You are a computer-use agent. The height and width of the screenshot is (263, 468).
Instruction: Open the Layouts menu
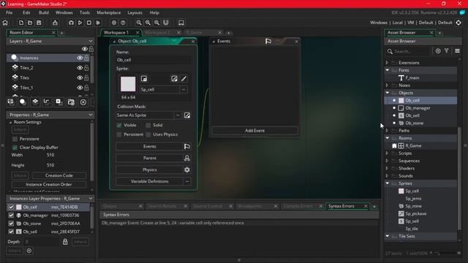pos(135,12)
